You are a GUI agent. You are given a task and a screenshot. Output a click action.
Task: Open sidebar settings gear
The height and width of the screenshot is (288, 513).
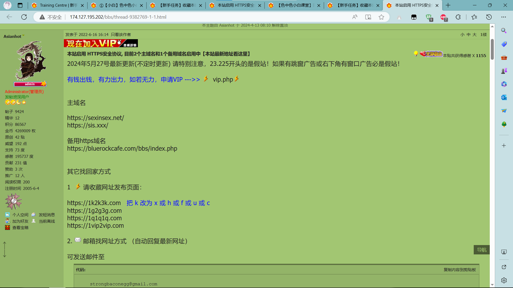coord(504,280)
